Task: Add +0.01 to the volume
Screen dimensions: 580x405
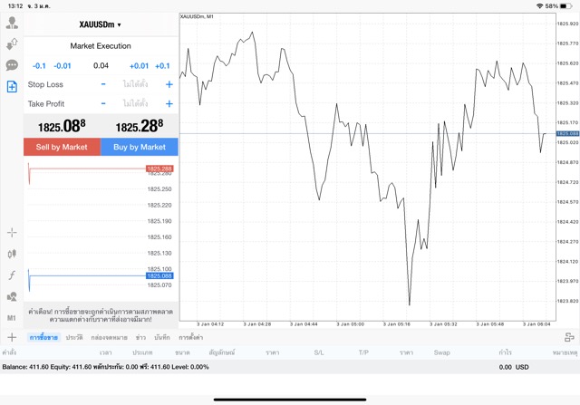Action: (x=139, y=65)
